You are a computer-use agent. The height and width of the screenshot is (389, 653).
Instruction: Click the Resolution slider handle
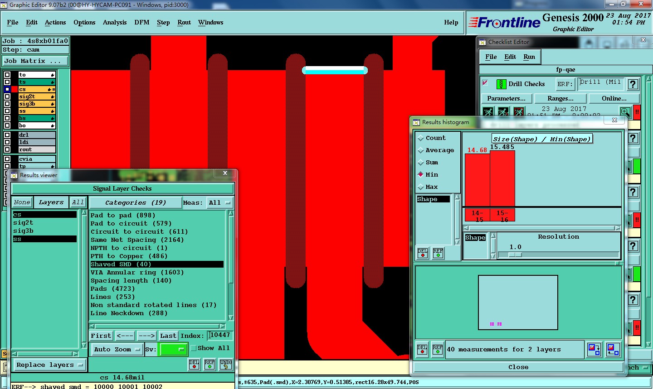click(515, 255)
